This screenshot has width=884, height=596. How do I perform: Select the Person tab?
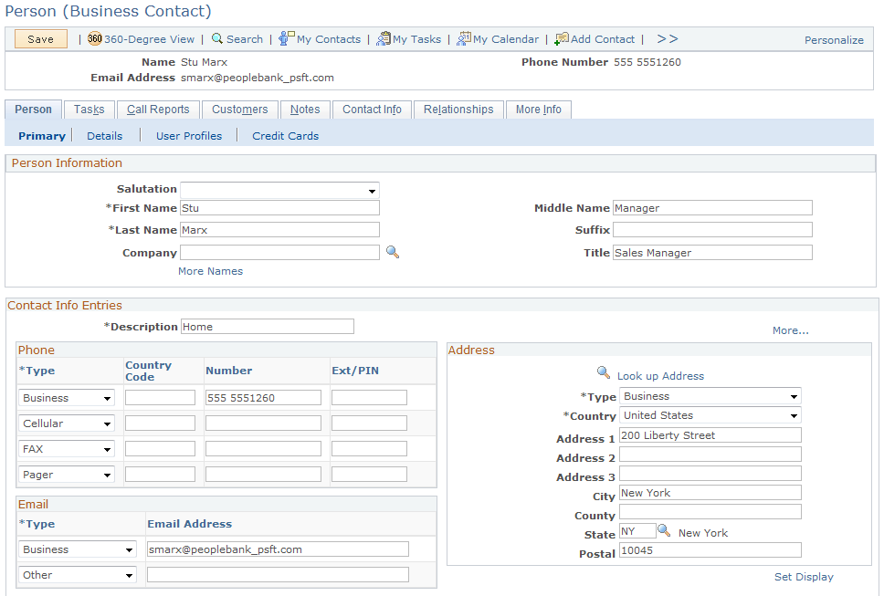(x=33, y=110)
